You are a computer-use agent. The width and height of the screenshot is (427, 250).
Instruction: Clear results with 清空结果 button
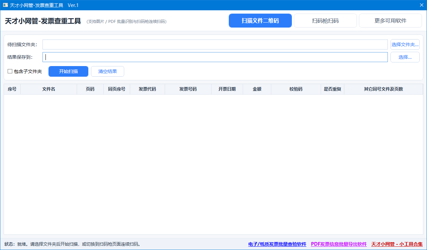pos(108,71)
